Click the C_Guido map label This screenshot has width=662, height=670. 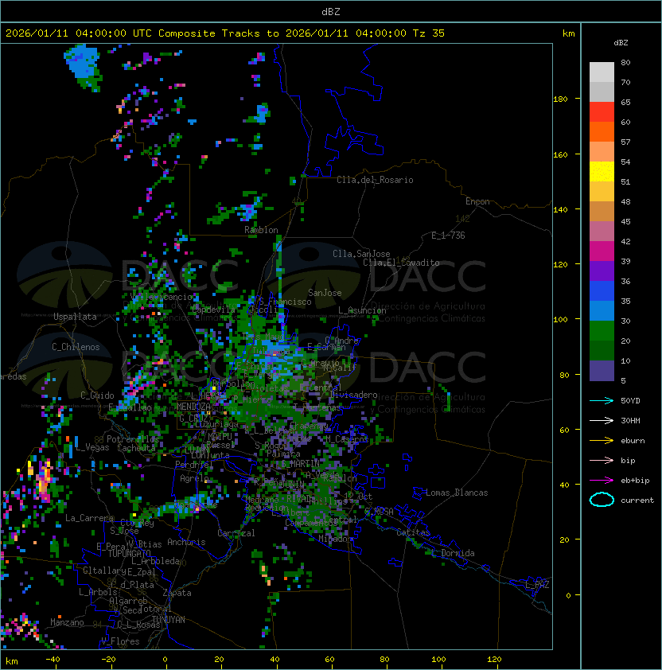pyautogui.click(x=97, y=395)
